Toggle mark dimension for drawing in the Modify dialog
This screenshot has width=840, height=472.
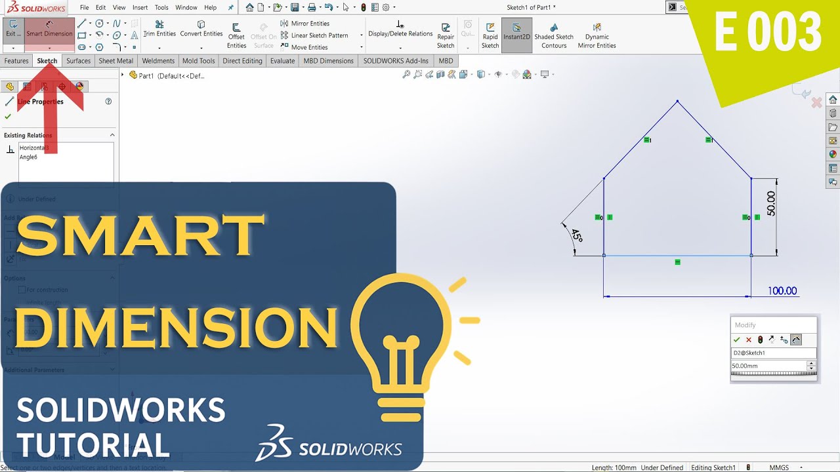[796, 340]
